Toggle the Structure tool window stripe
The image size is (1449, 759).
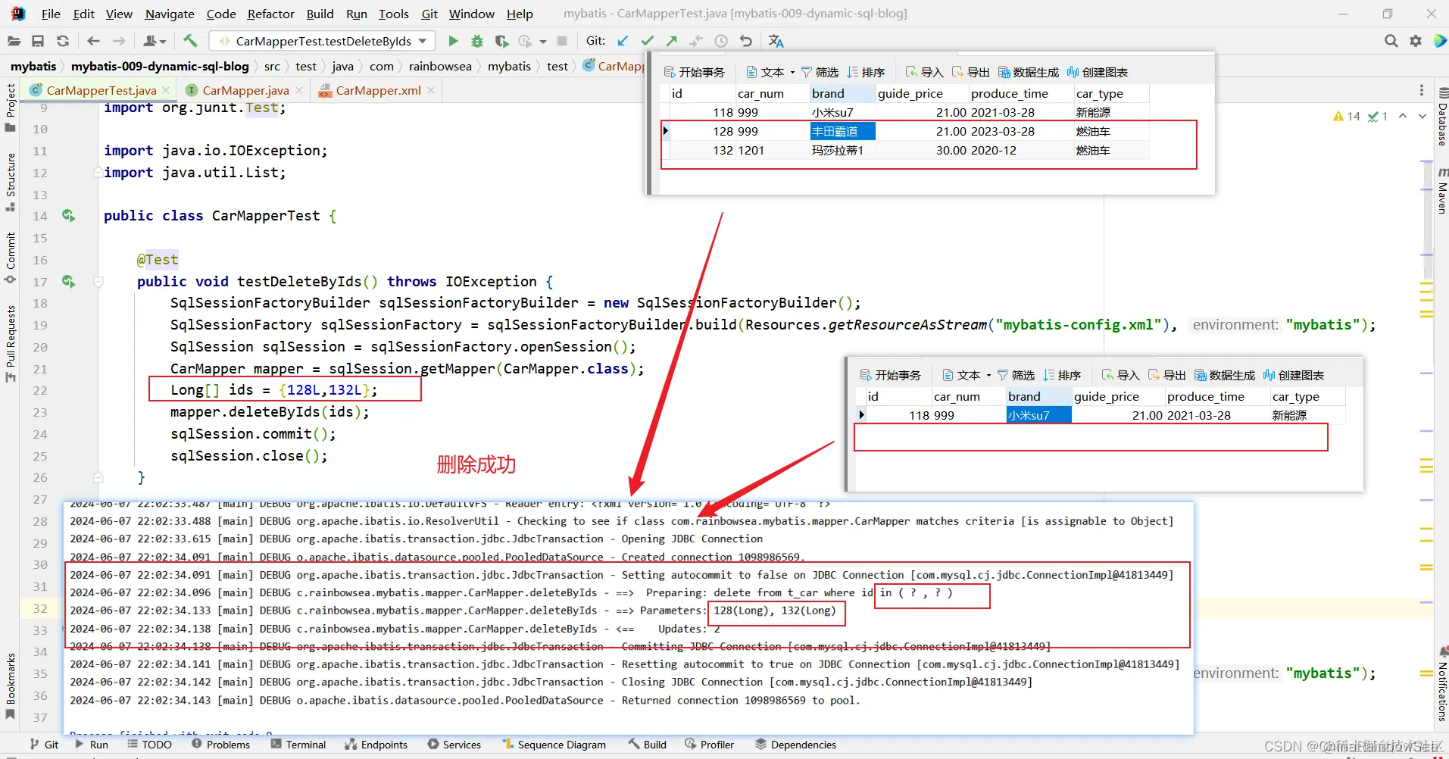click(x=11, y=182)
